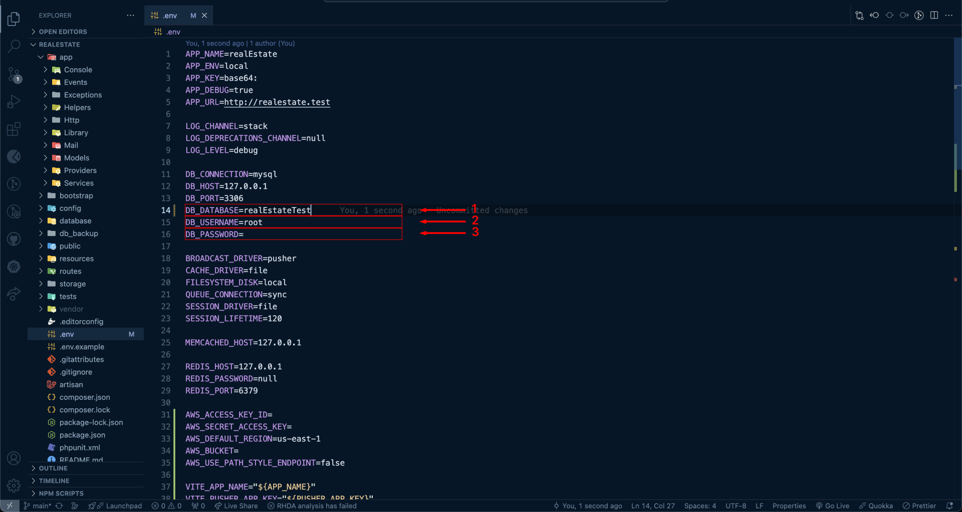The image size is (962, 512).
Task: Toggle Go Live server in status bar
Action: coord(832,506)
